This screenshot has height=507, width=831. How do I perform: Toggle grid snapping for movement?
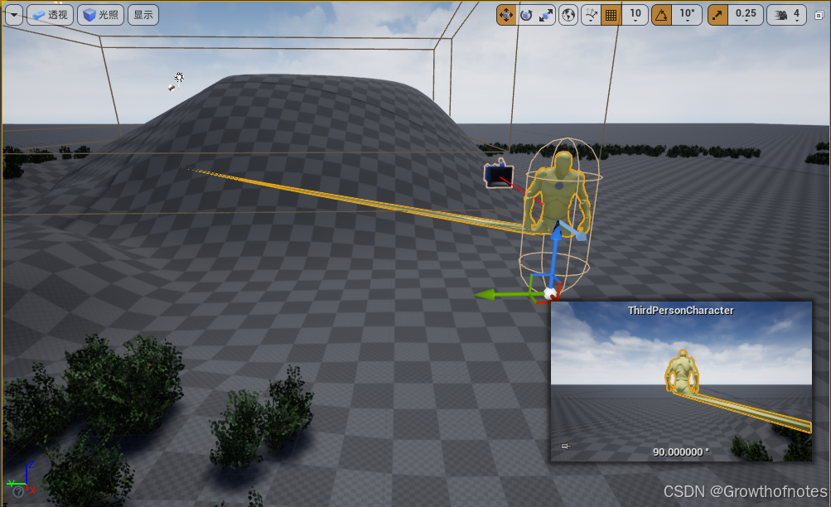point(611,15)
